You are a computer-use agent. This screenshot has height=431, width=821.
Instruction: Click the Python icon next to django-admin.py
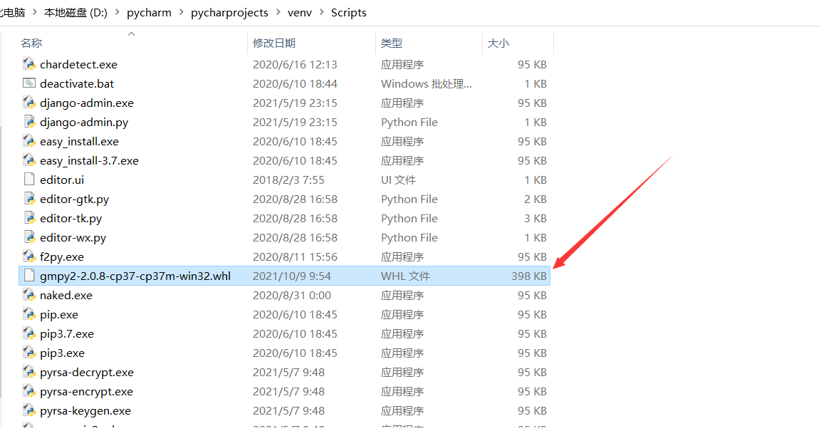click(29, 122)
